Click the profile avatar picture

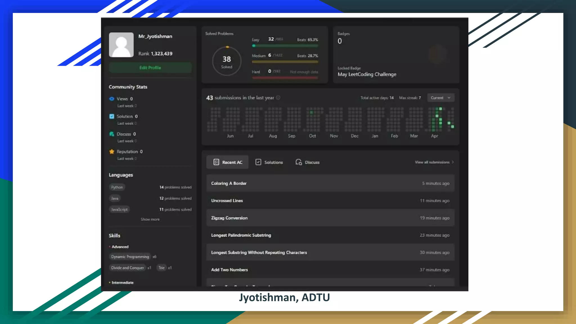tap(121, 45)
